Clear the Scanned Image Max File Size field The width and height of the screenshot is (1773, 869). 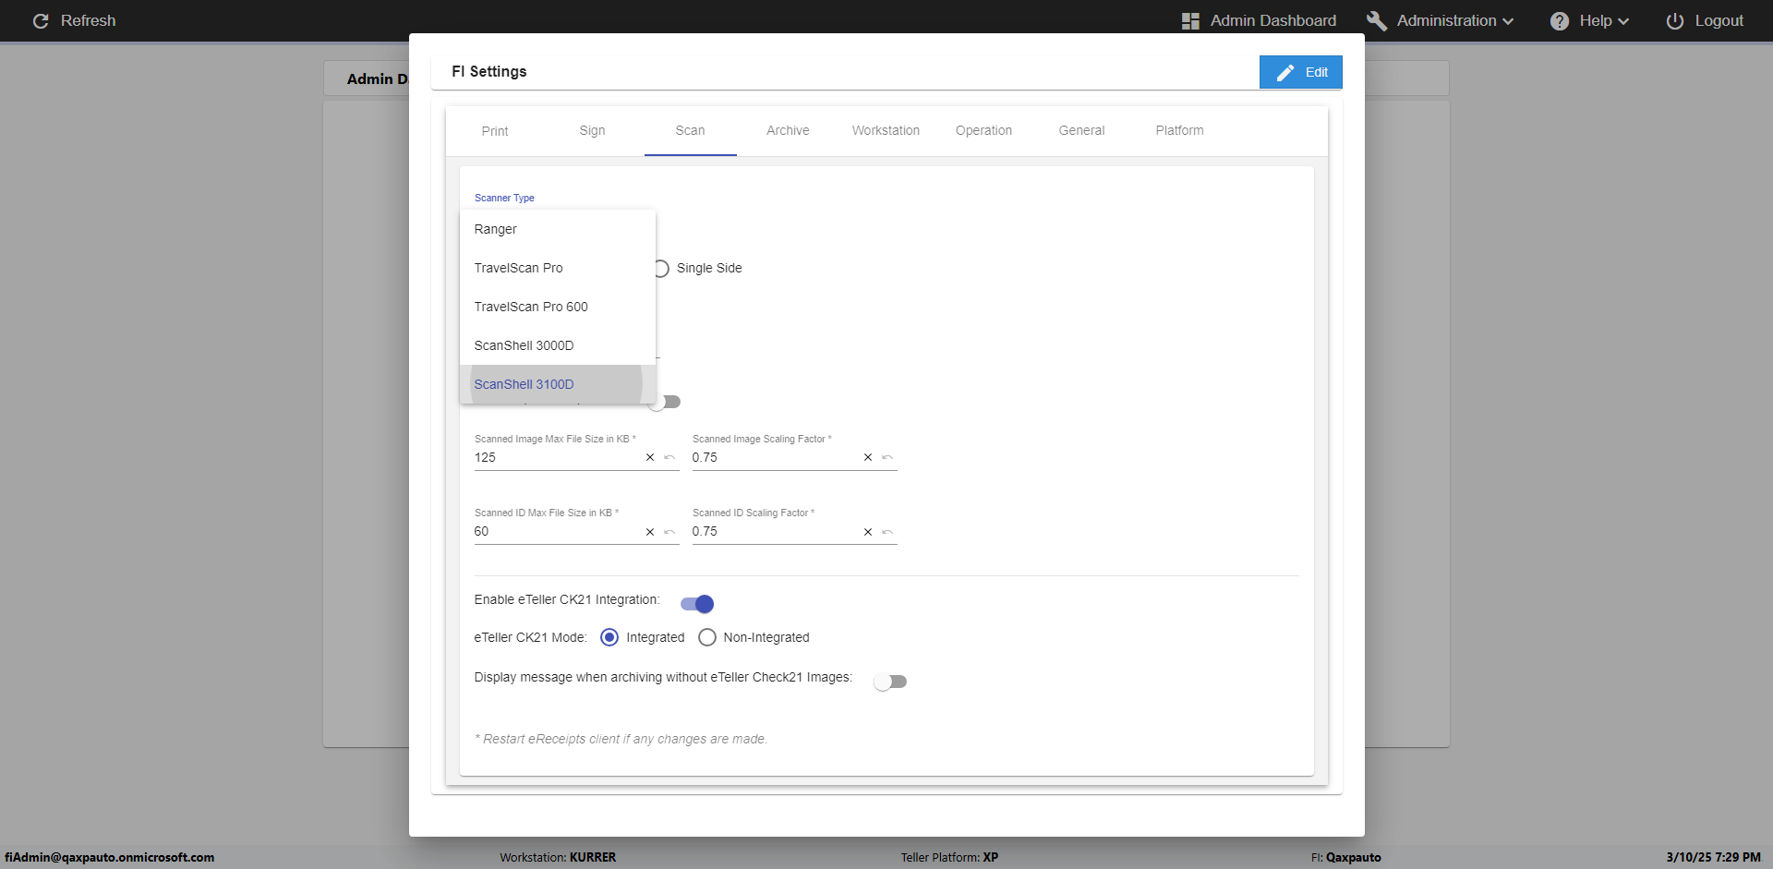tap(650, 457)
